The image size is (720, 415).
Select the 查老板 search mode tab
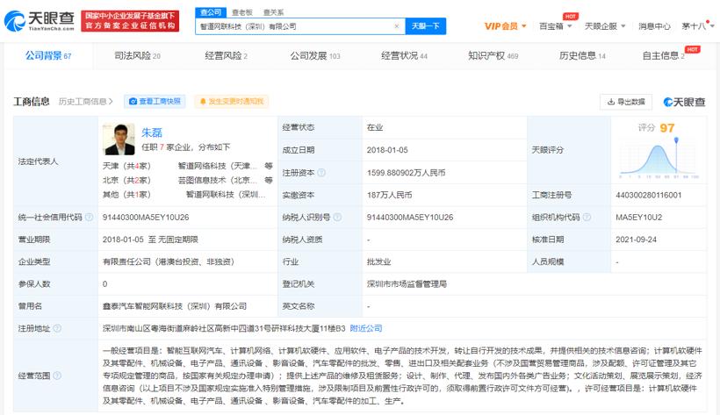coord(241,12)
